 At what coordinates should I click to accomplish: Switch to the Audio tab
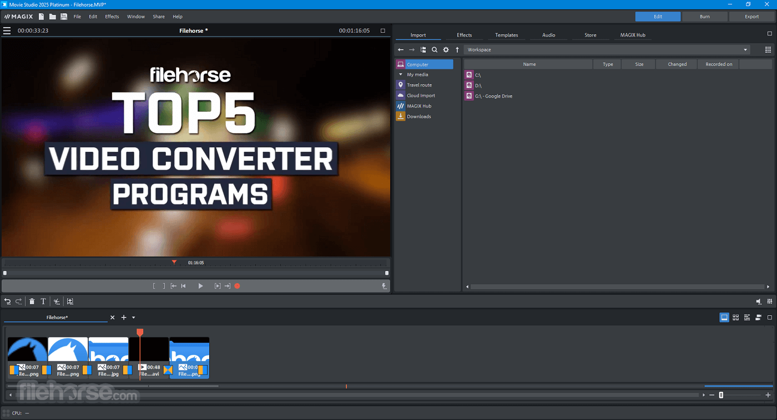549,35
